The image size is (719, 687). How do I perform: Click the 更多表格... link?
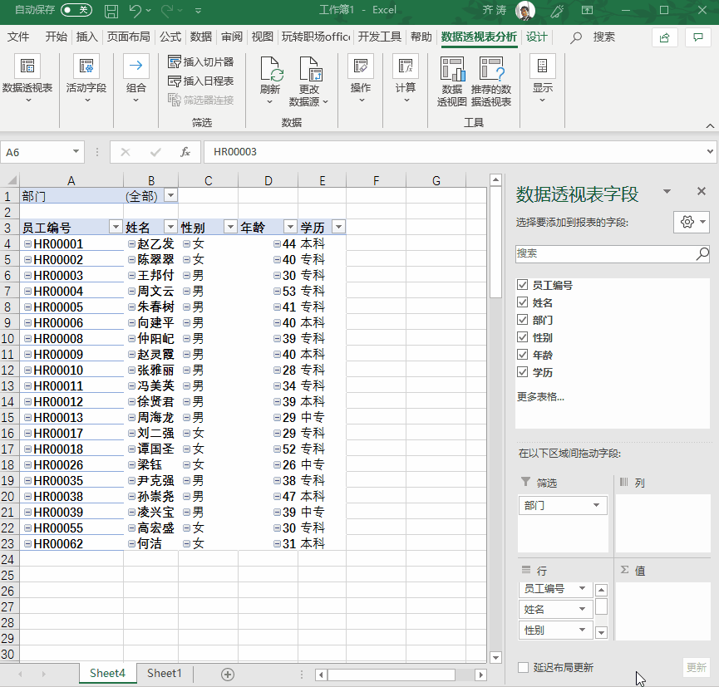(x=540, y=396)
